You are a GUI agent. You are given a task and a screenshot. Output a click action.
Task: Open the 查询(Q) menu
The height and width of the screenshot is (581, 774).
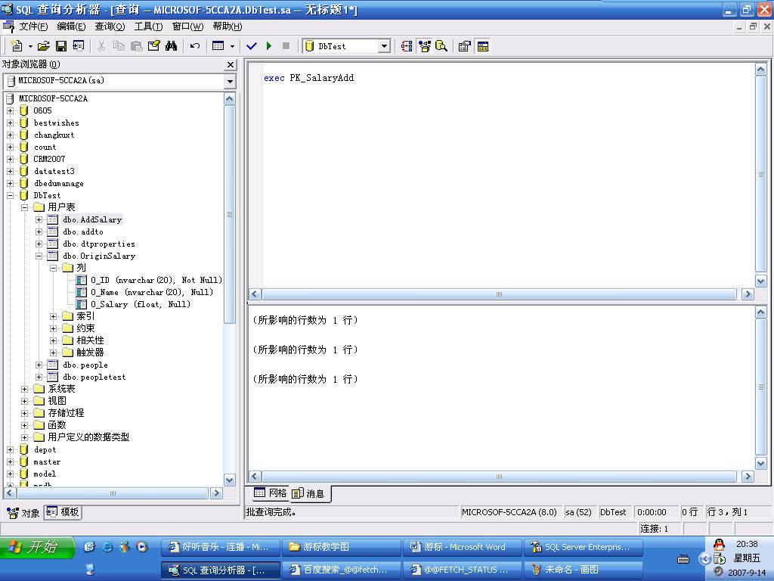click(110, 26)
